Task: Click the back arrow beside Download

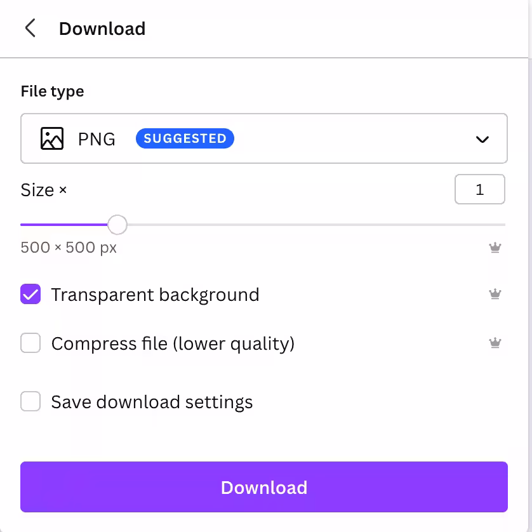Action: [x=30, y=29]
